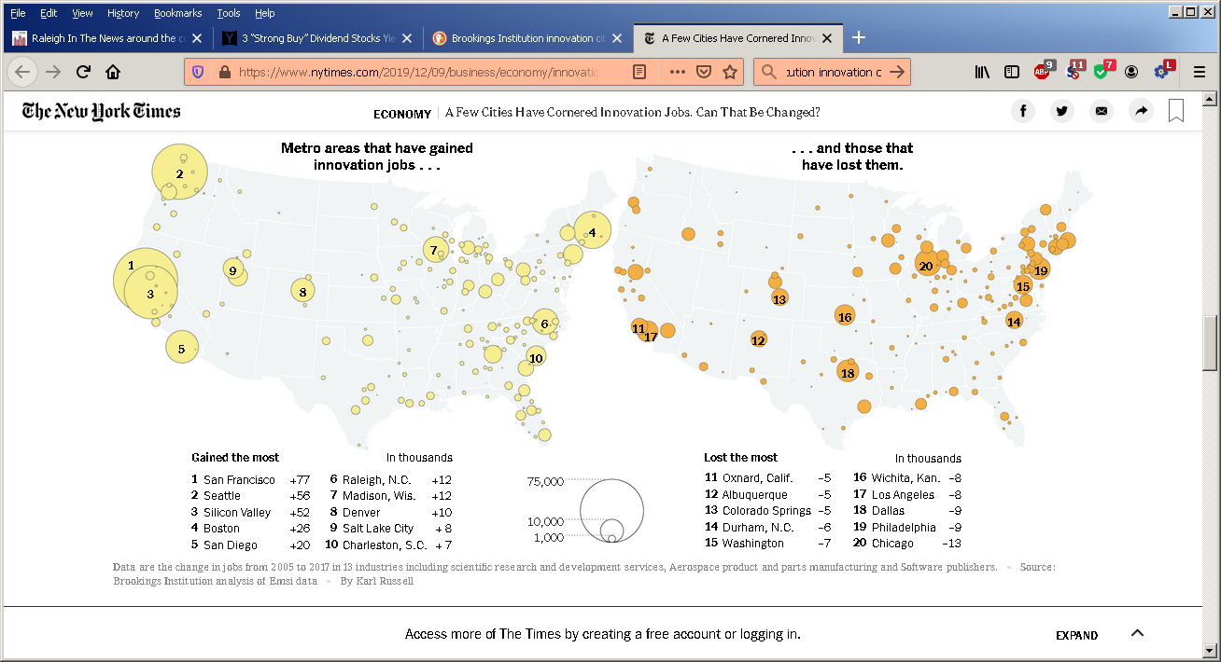
Task: Open the Firefox Library panel
Action: tap(982, 72)
